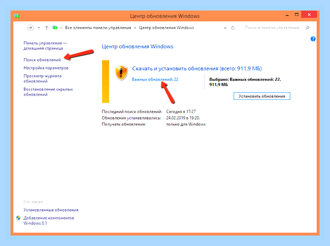Click the Windows Update icon in address bar

(55, 28)
